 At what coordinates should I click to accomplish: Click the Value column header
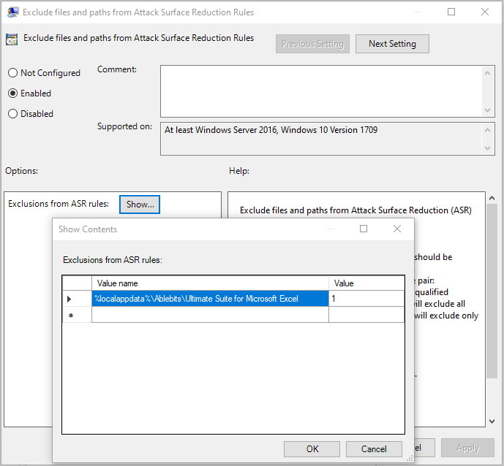pos(366,283)
